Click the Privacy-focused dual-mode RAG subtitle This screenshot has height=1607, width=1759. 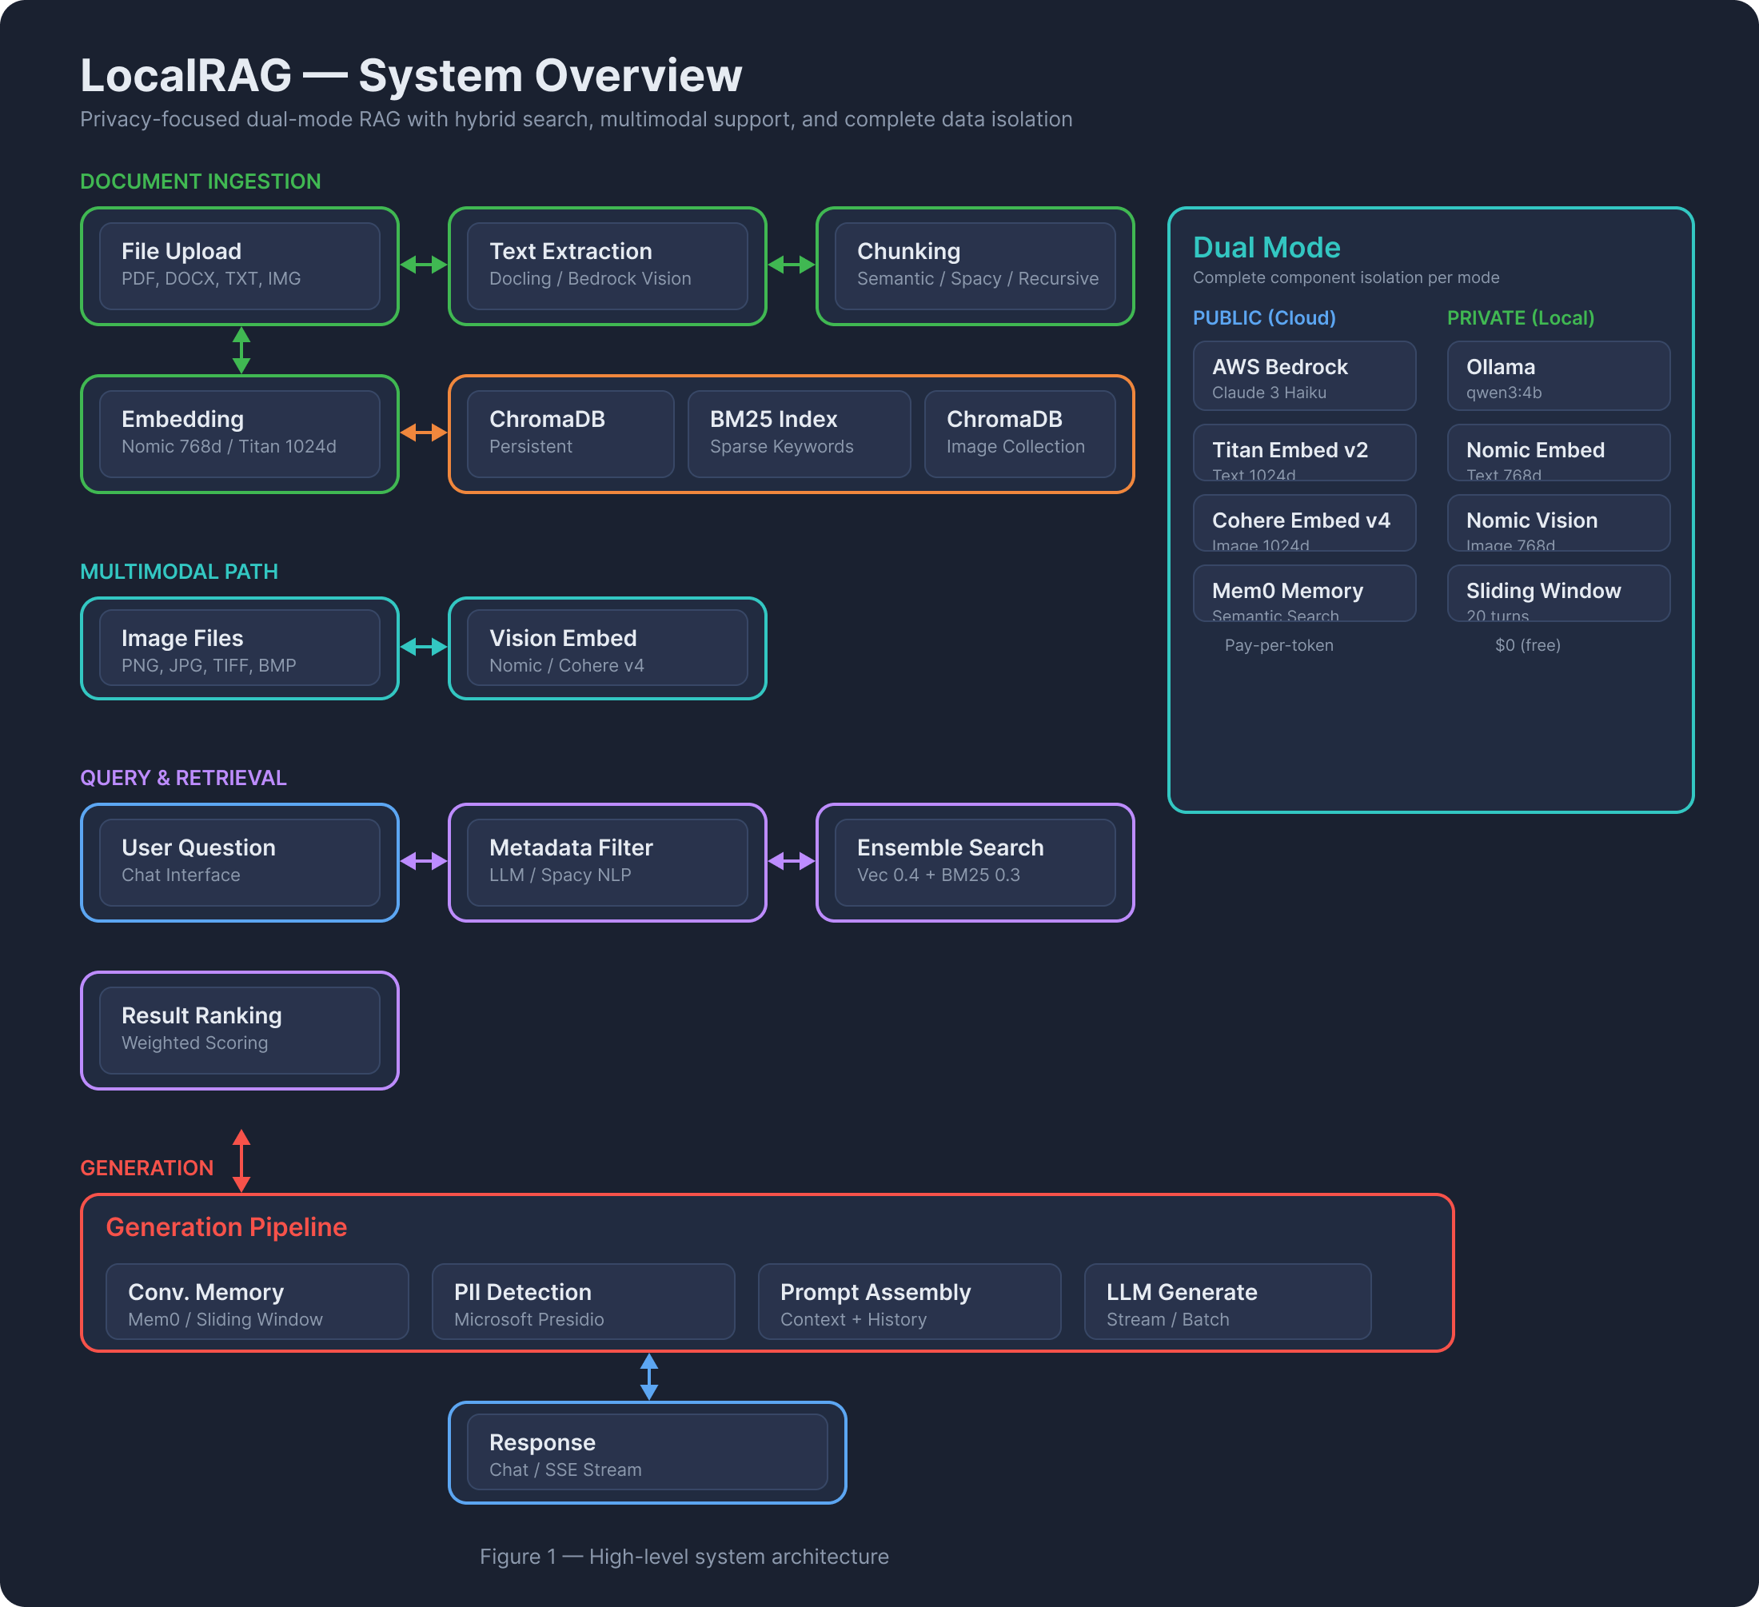576,119
